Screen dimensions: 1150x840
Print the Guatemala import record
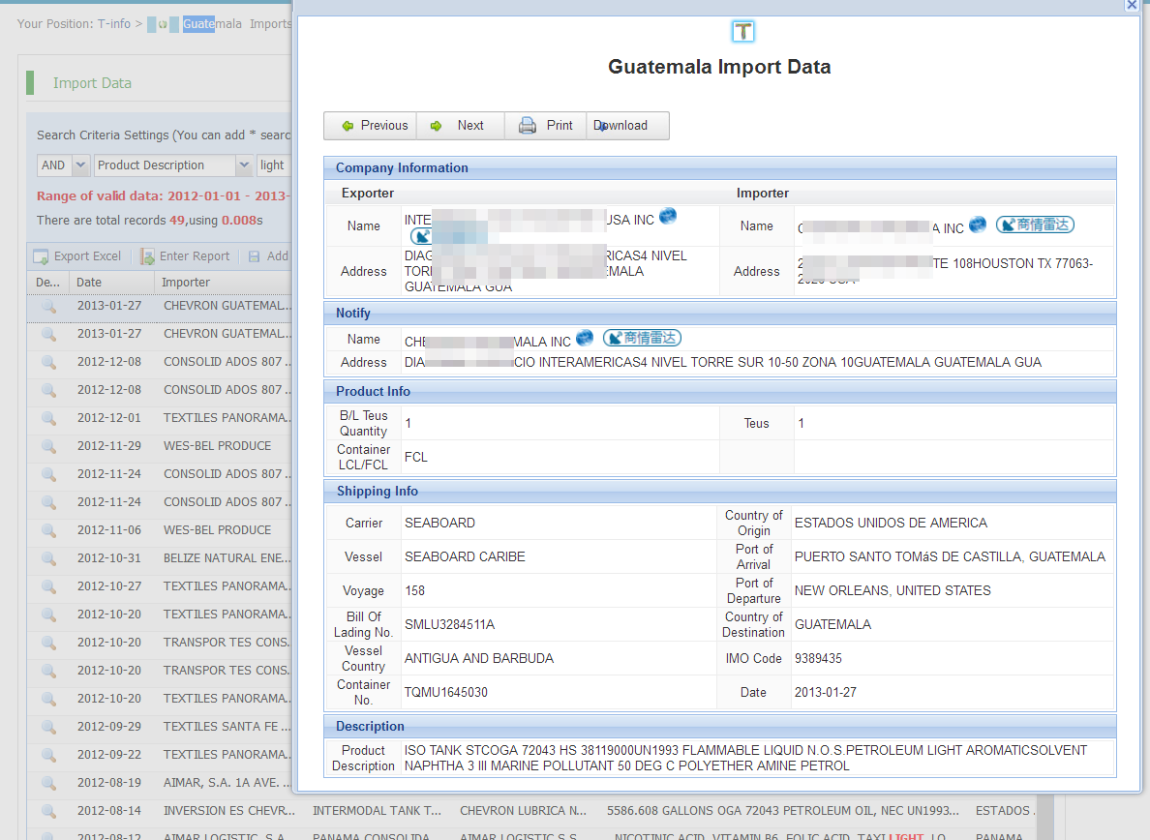[x=546, y=126]
